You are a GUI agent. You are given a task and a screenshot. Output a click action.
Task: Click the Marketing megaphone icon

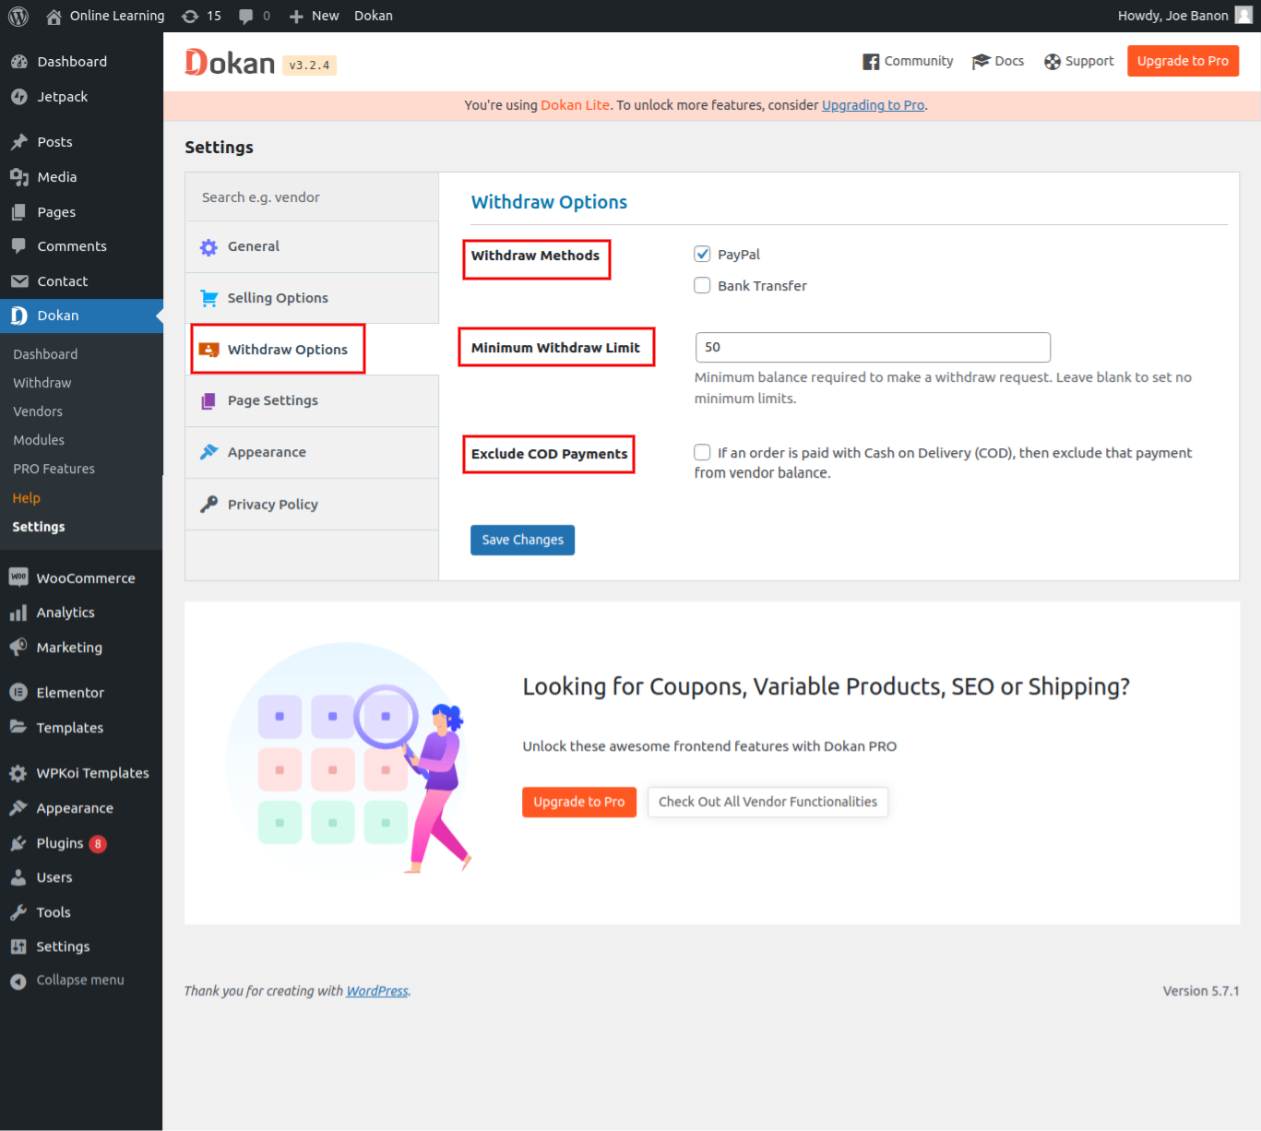coord(18,648)
